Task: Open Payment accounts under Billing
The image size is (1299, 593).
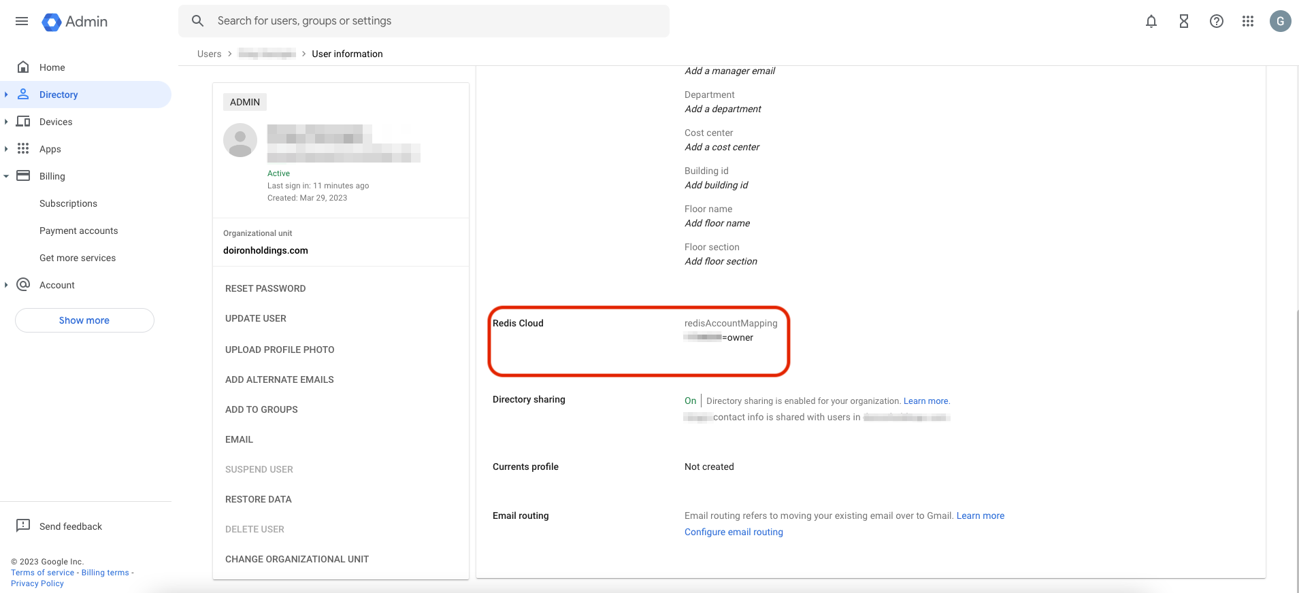Action: pos(78,231)
